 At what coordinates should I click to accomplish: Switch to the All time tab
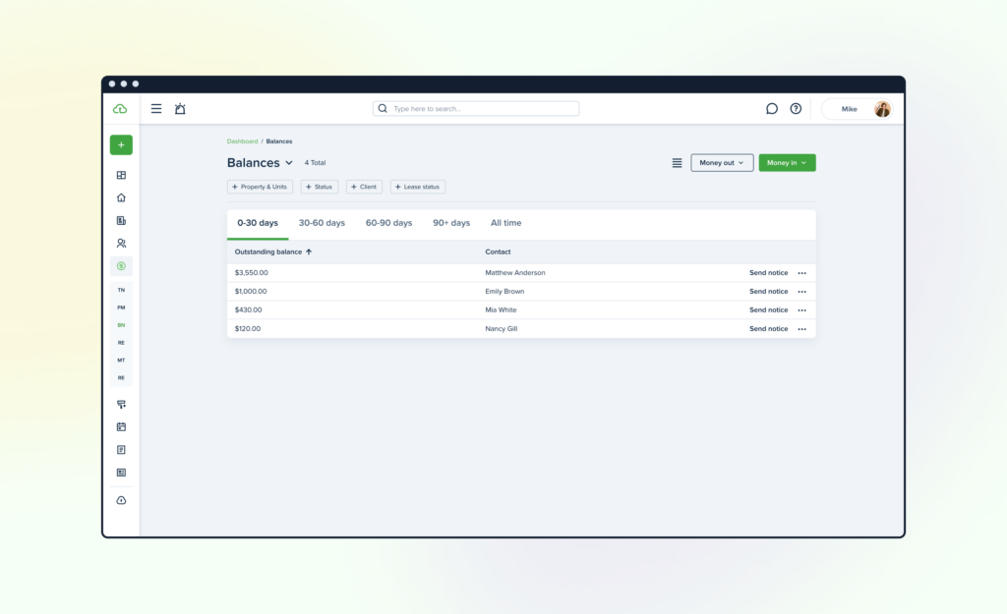pyautogui.click(x=506, y=223)
